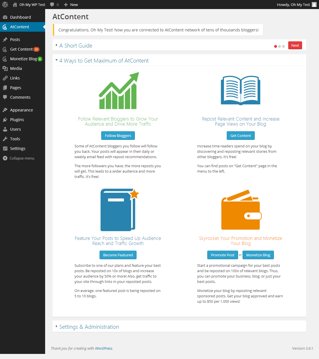319x359 pixels.
Task: Click the Users person icon
Action: [x=5, y=129]
